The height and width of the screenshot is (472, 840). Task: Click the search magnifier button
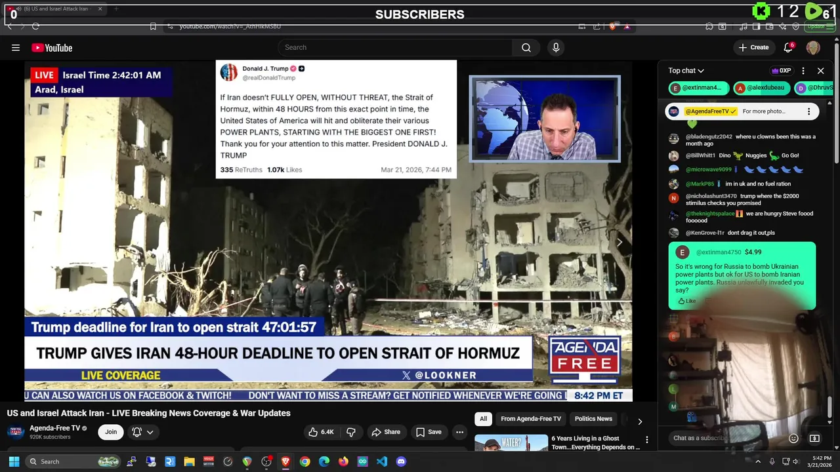pos(526,47)
